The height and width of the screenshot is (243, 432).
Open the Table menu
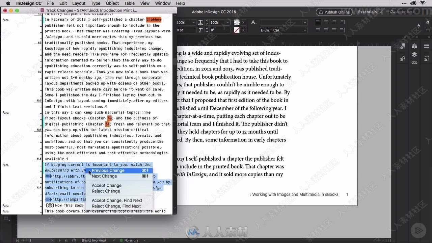(x=129, y=3)
